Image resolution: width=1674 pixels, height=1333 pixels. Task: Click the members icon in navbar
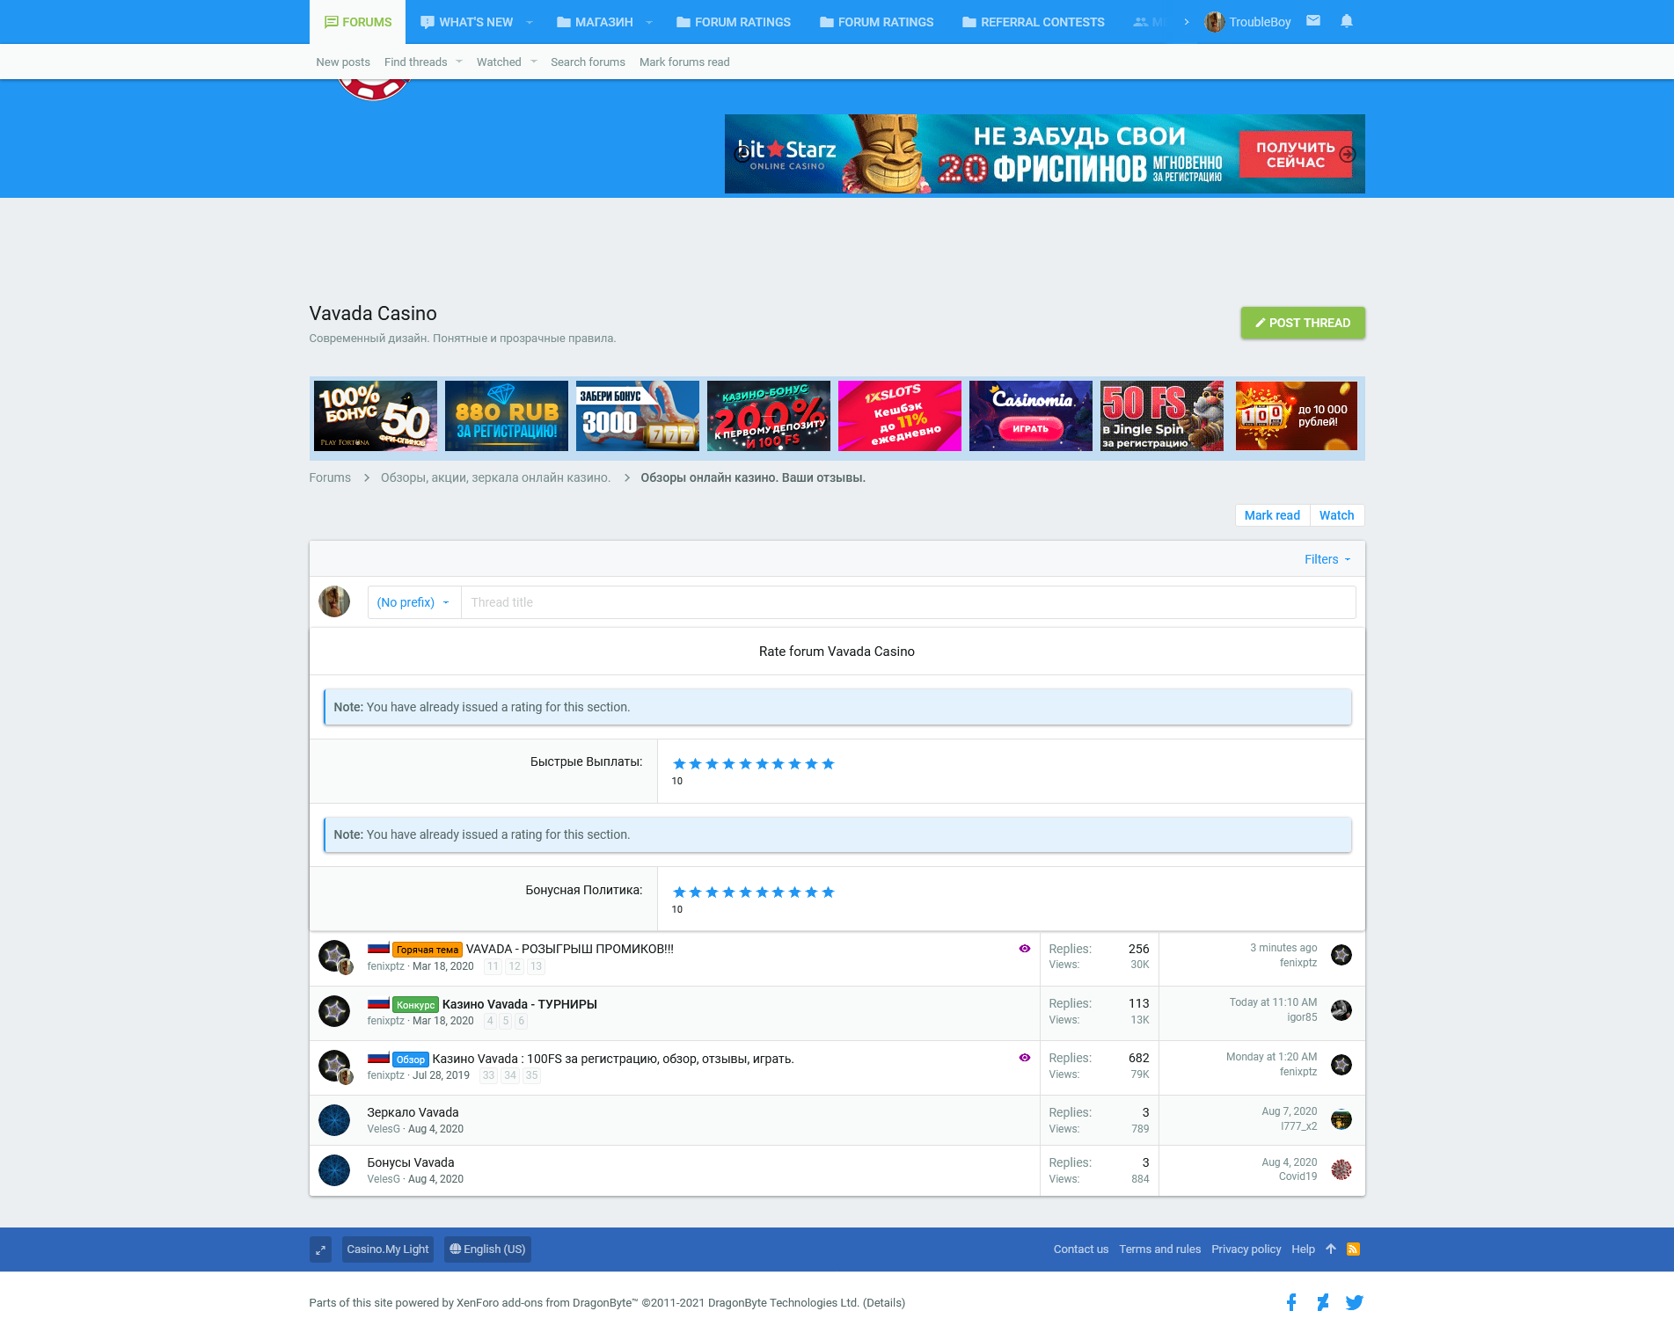click(1141, 22)
